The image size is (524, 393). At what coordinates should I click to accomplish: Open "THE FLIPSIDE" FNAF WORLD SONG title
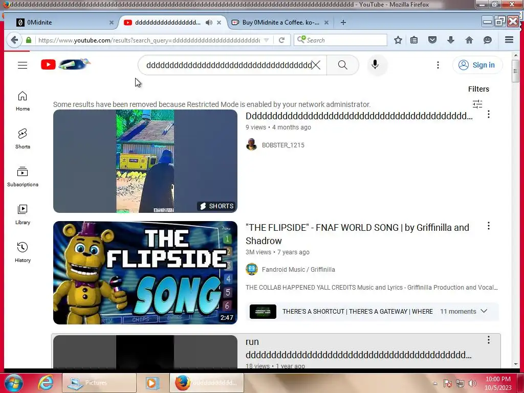tap(357, 234)
